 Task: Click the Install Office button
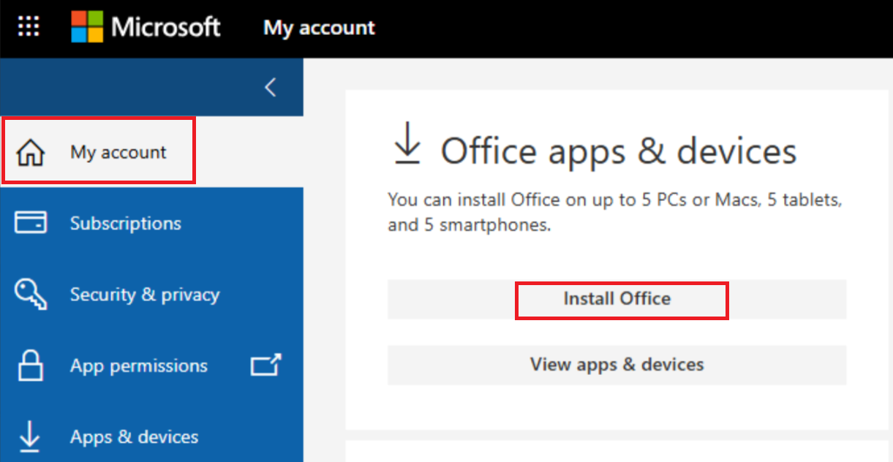coord(617,299)
